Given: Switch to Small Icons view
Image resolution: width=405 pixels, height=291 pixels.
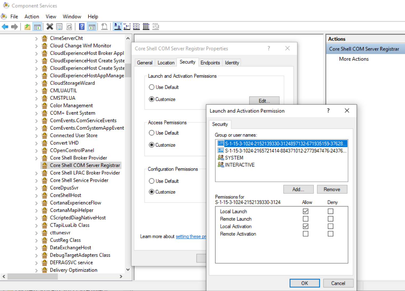Looking at the screenshot, I should click(127, 27).
